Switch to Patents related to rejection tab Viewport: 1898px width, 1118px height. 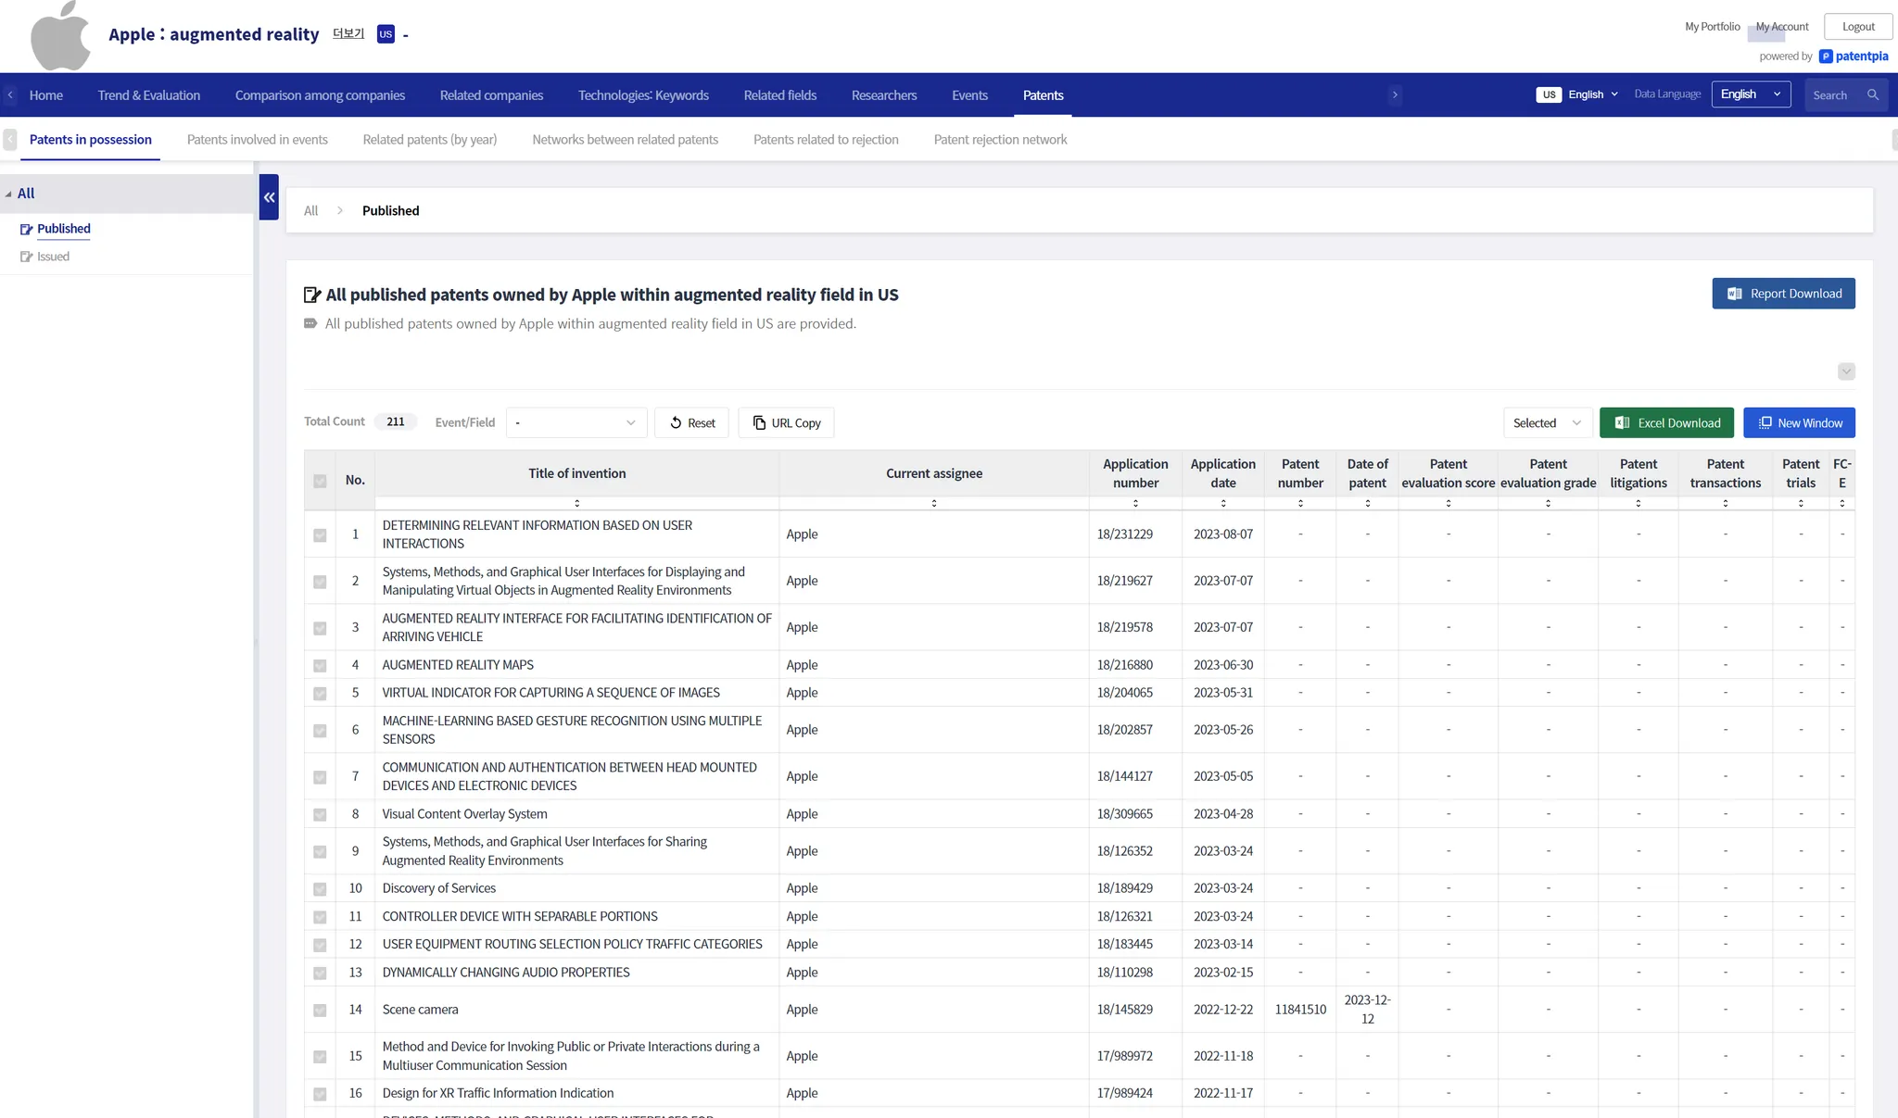point(826,140)
